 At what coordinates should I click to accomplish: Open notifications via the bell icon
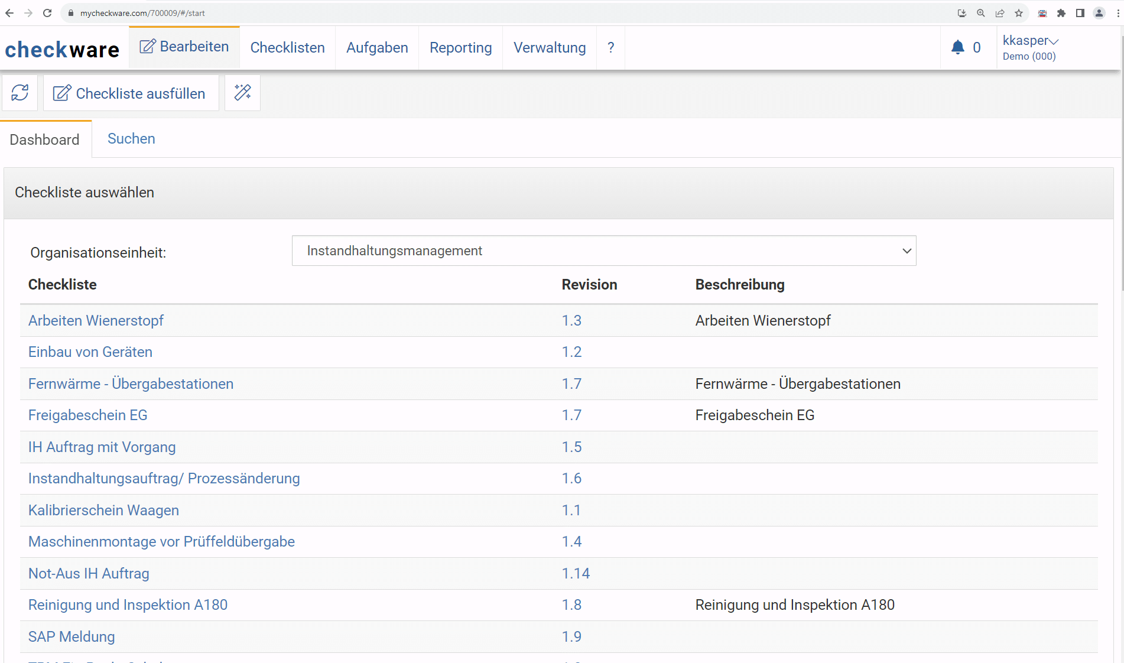(957, 47)
